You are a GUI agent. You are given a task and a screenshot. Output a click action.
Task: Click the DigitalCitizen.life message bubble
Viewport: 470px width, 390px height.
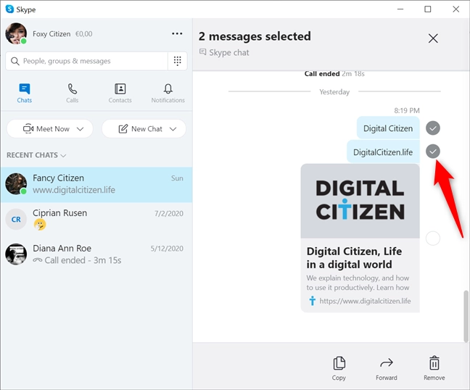[x=383, y=152]
